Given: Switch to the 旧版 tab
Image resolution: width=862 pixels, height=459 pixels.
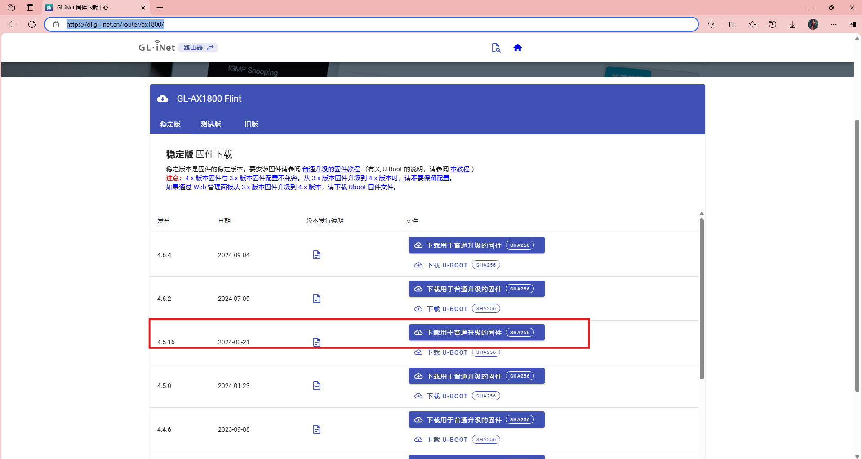Looking at the screenshot, I should pyautogui.click(x=251, y=124).
